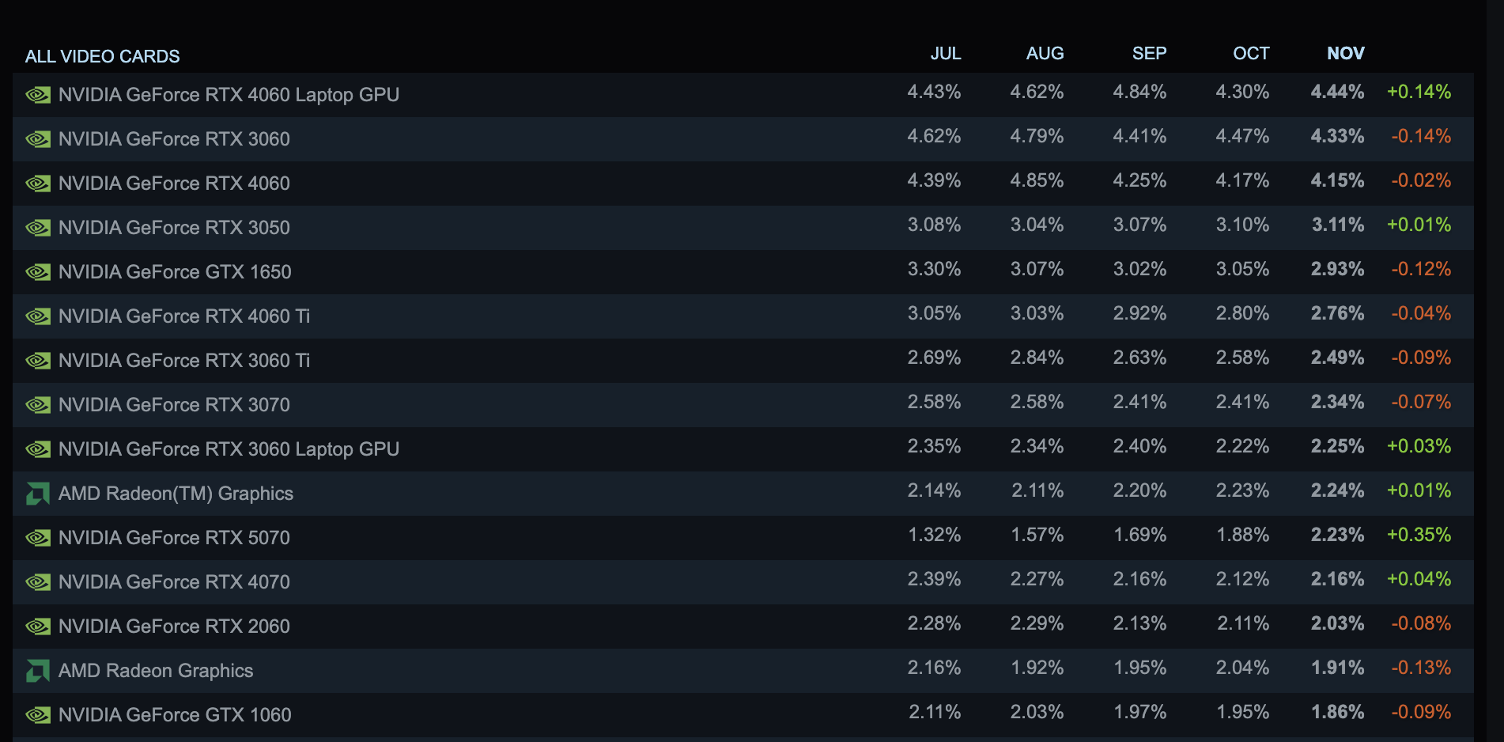Click NVIDIA icon next to RTX 5070
Screen dimensions: 1504x742
tap(38, 538)
